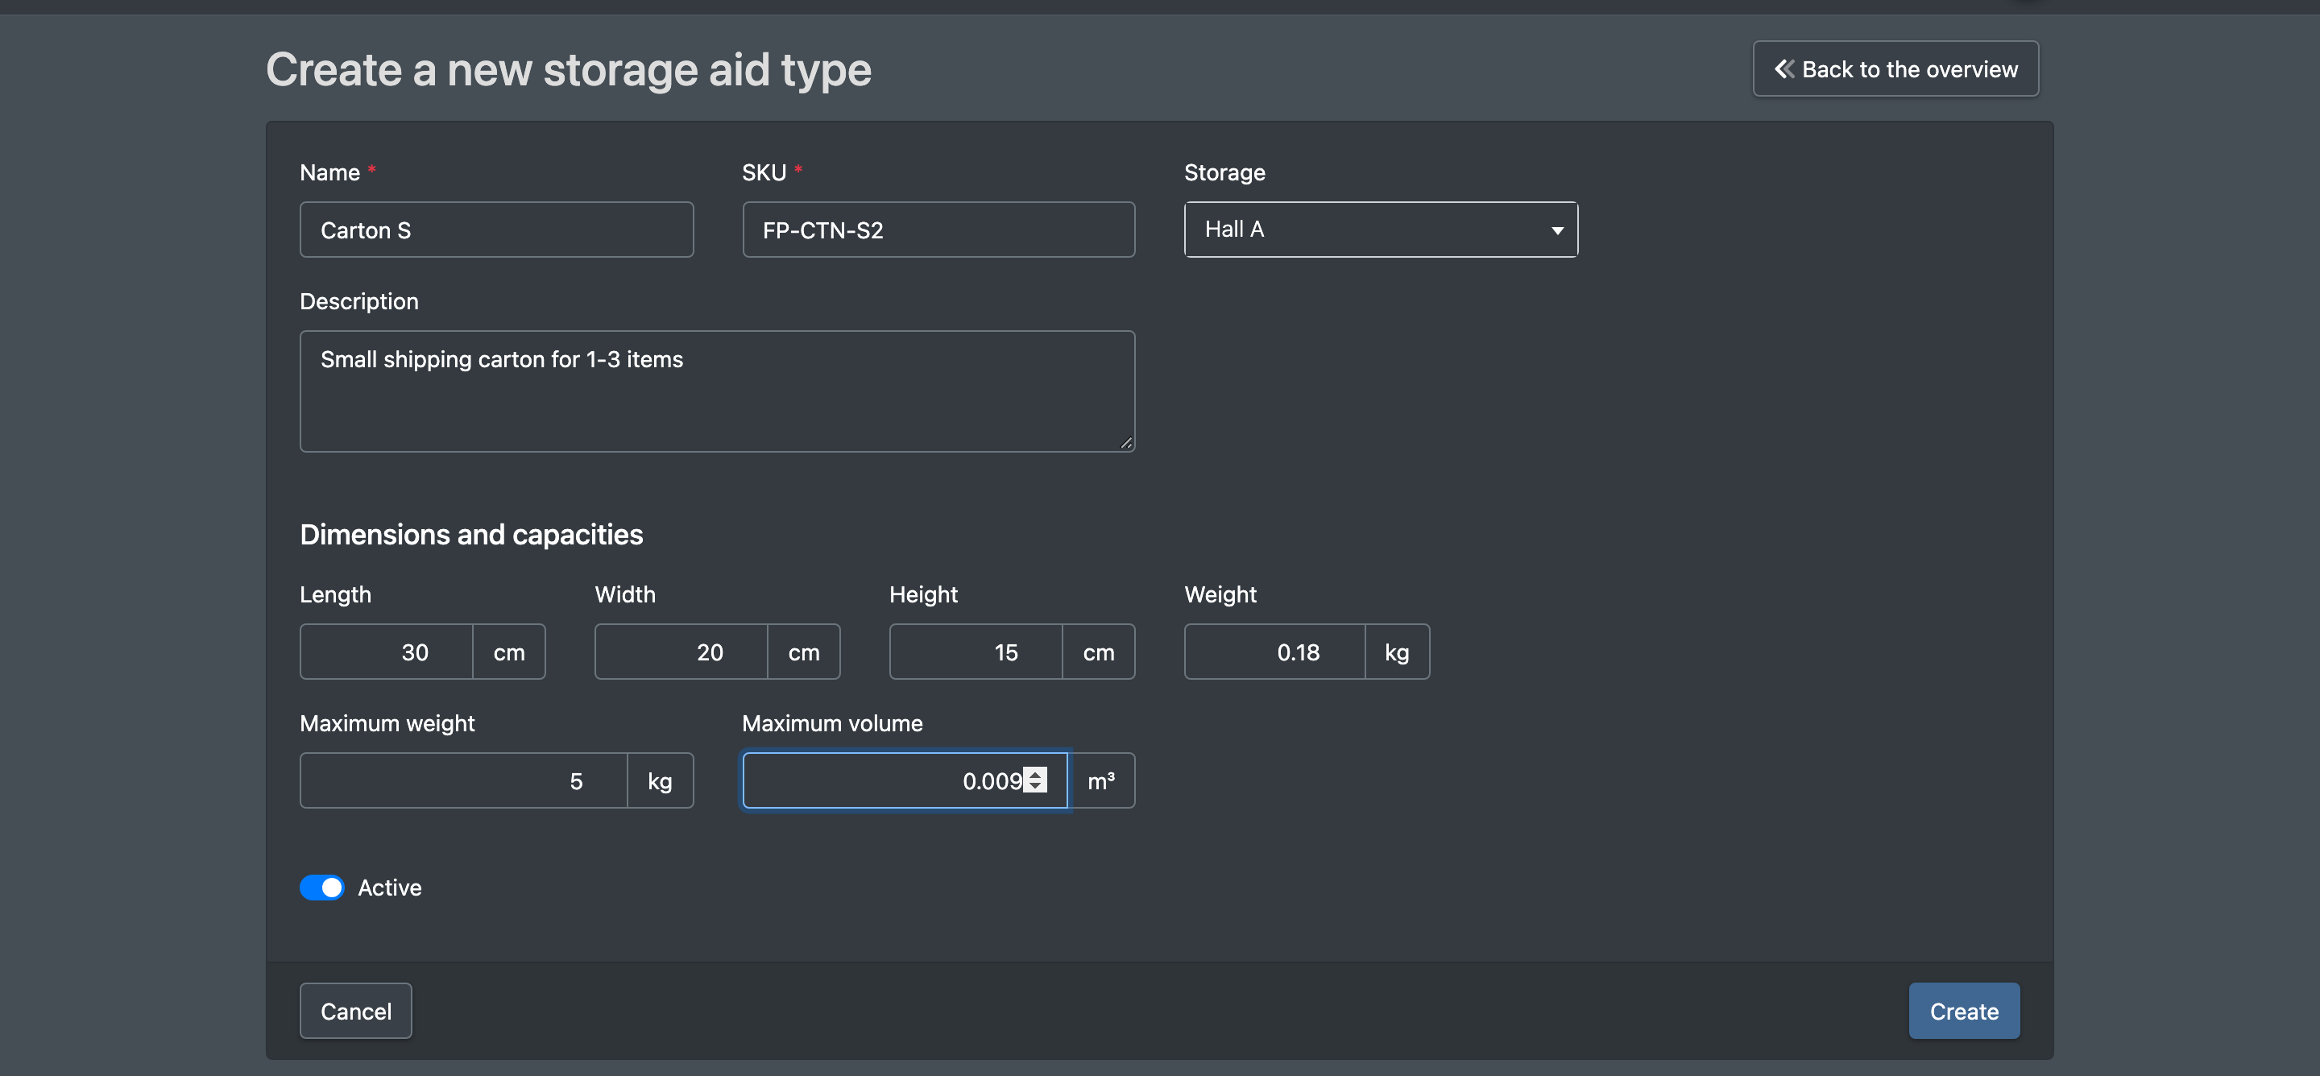Click the cm unit next to Length
The width and height of the screenshot is (2320, 1076).
(x=509, y=652)
